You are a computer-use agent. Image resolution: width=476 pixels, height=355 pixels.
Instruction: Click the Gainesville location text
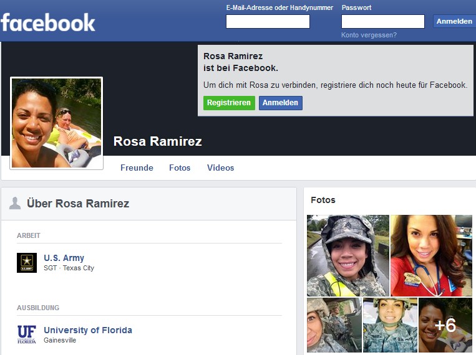pos(60,340)
